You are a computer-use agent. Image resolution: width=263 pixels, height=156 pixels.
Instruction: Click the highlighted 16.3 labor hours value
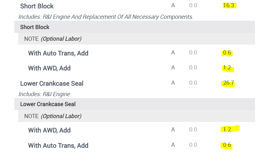229,5
